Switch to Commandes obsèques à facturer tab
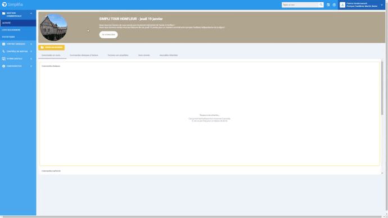Screen dimensions: 388x218 84,55
